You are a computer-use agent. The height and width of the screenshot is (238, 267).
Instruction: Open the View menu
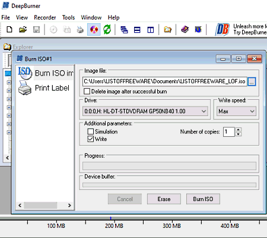[x=22, y=18]
